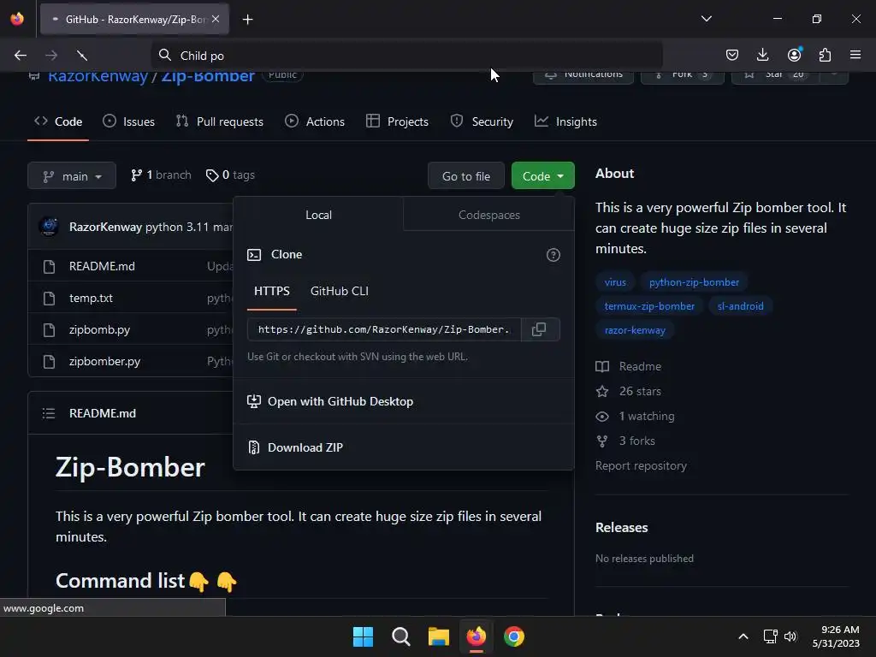Open the Projects tab
The width and height of the screenshot is (876, 657).
point(397,121)
